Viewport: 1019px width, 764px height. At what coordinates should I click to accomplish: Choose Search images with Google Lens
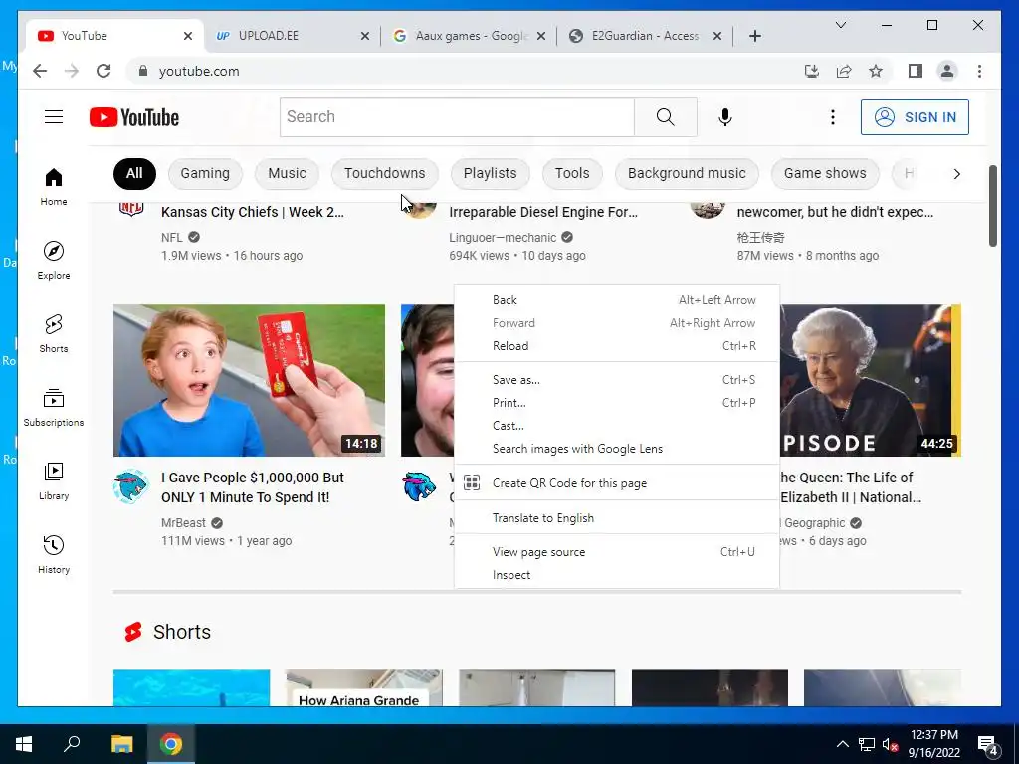(x=616, y=449)
